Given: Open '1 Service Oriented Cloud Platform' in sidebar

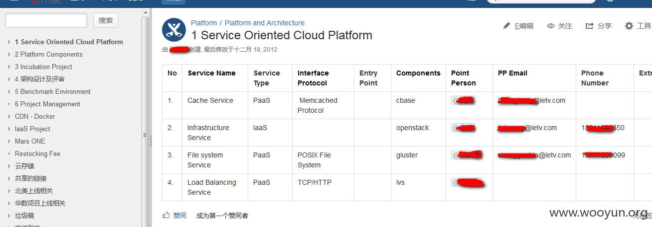Looking at the screenshot, I should pyautogui.click(x=69, y=42).
